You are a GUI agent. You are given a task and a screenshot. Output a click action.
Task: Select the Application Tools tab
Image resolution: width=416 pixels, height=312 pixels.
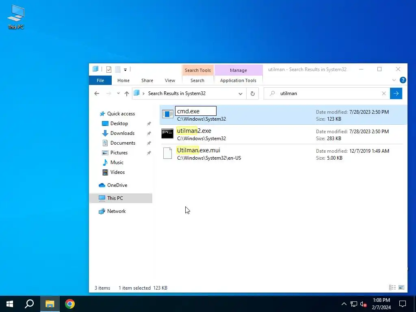[238, 80]
